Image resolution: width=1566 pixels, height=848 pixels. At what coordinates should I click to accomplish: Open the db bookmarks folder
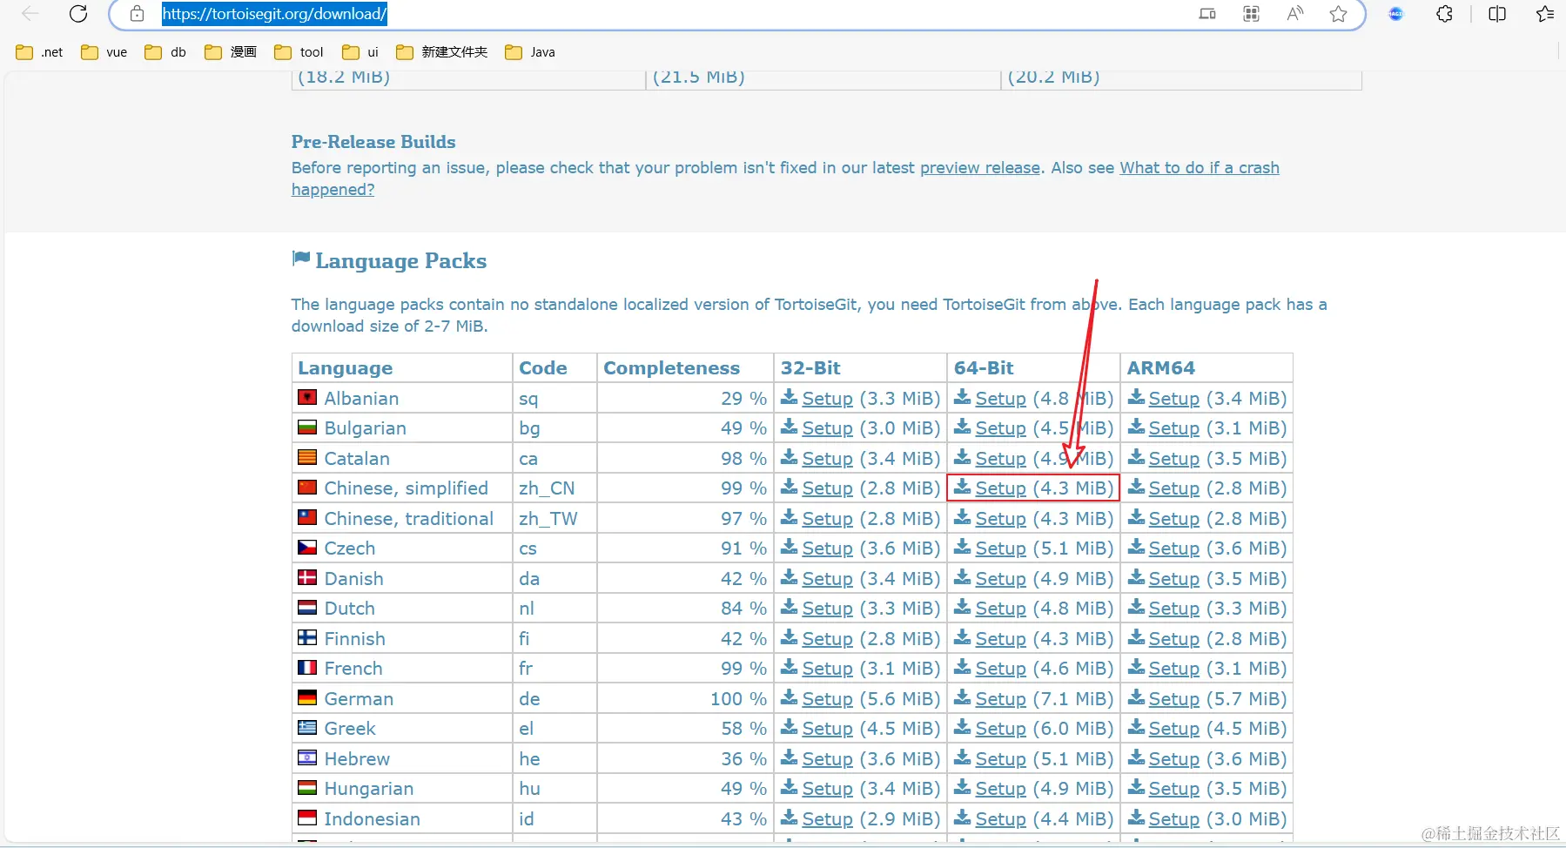tap(165, 52)
